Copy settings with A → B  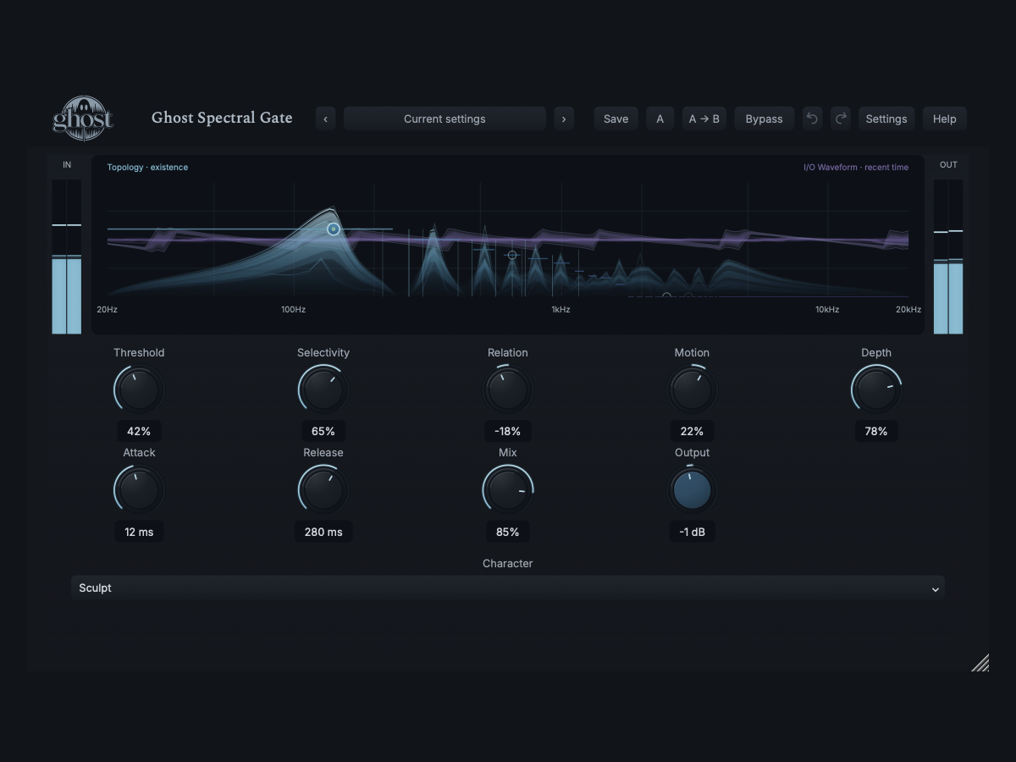tap(704, 119)
